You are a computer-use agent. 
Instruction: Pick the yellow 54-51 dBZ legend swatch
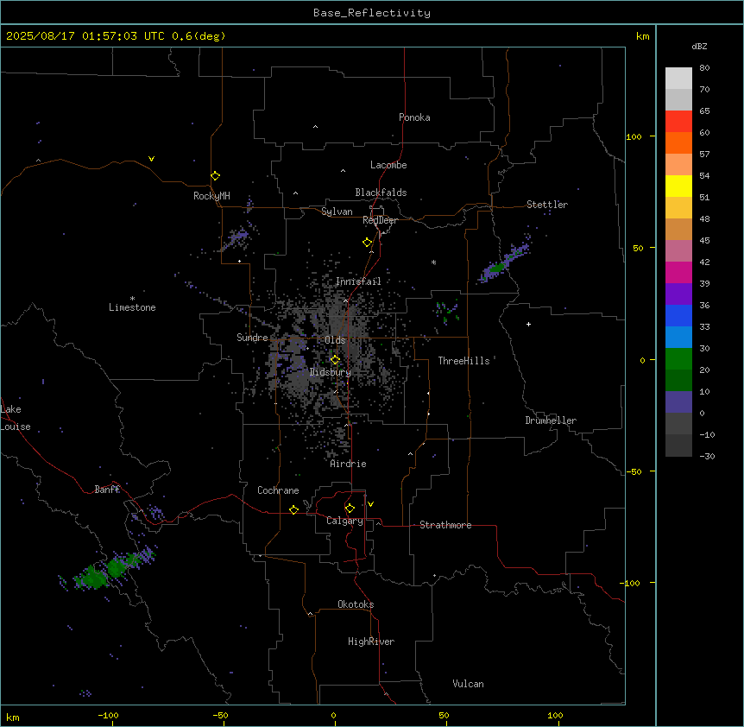pyautogui.click(x=678, y=186)
